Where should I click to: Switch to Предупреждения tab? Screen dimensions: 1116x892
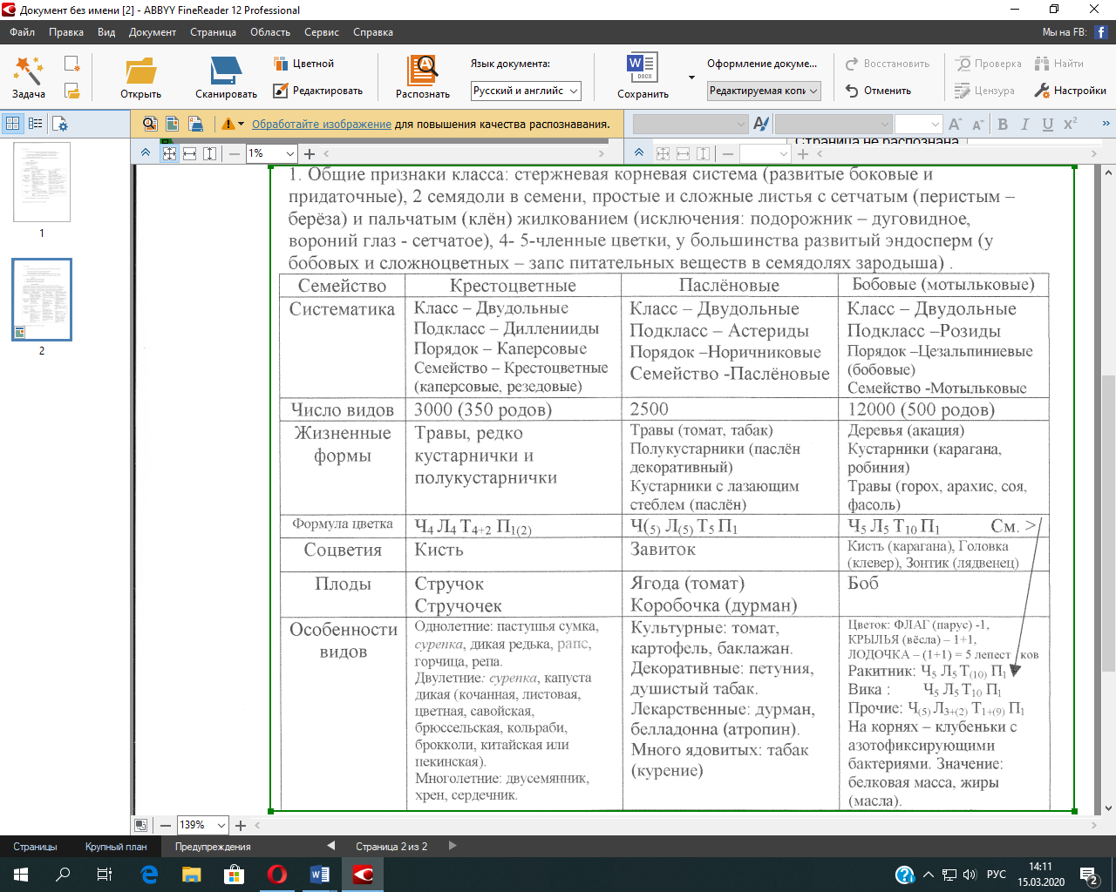click(x=213, y=847)
